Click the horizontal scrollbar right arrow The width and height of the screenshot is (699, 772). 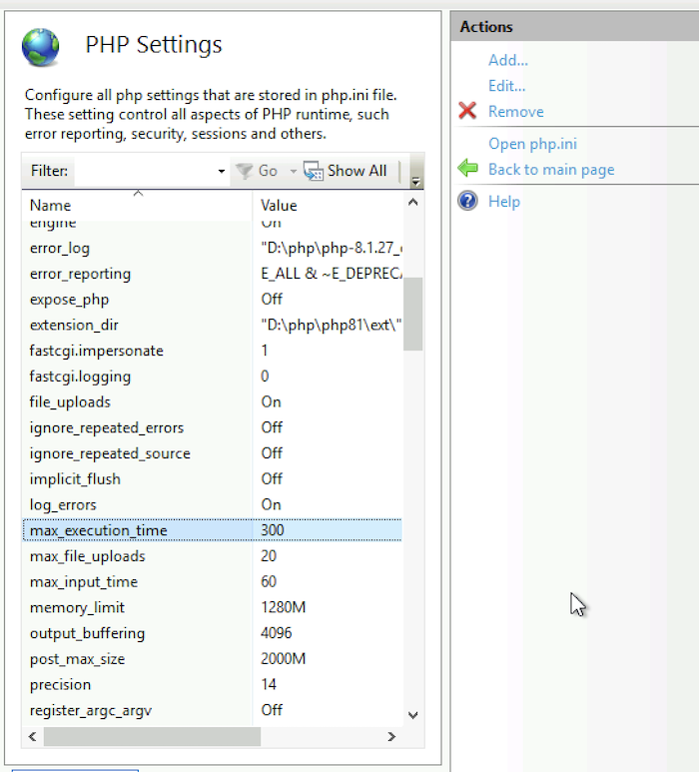pos(392,737)
